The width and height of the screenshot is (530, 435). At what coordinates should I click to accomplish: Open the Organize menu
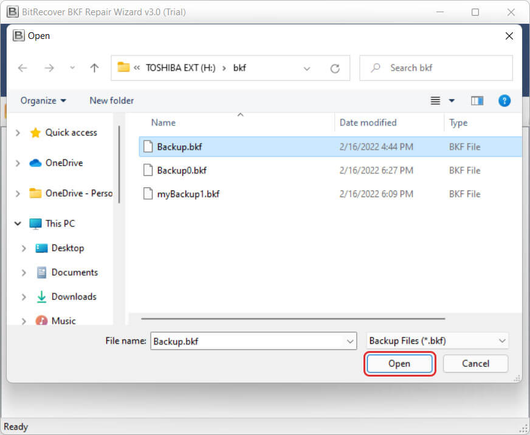tap(43, 100)
